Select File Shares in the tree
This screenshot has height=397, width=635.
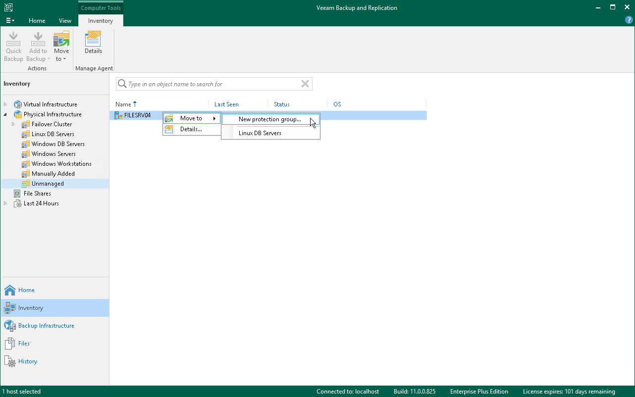click(x=37, y=194)
